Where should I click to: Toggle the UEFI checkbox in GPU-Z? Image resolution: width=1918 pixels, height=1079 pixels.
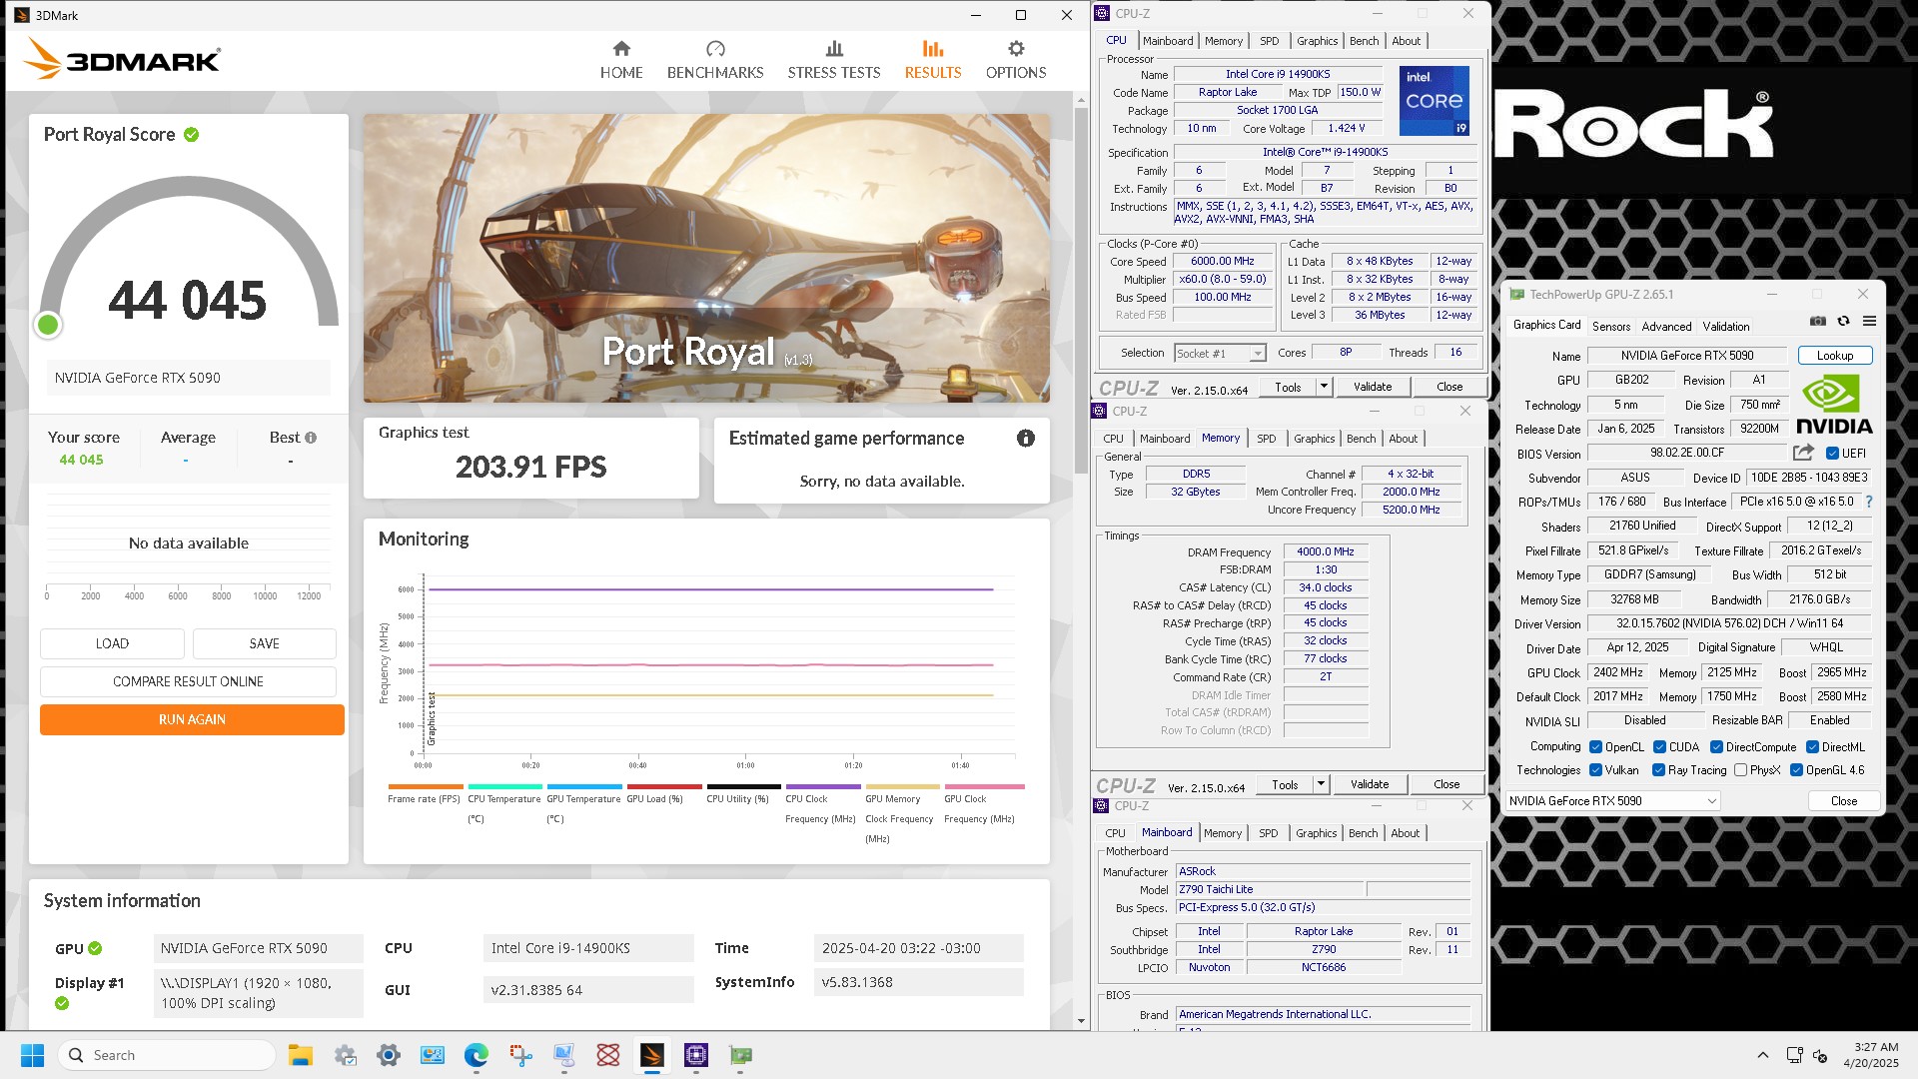tap(1832, 454)
